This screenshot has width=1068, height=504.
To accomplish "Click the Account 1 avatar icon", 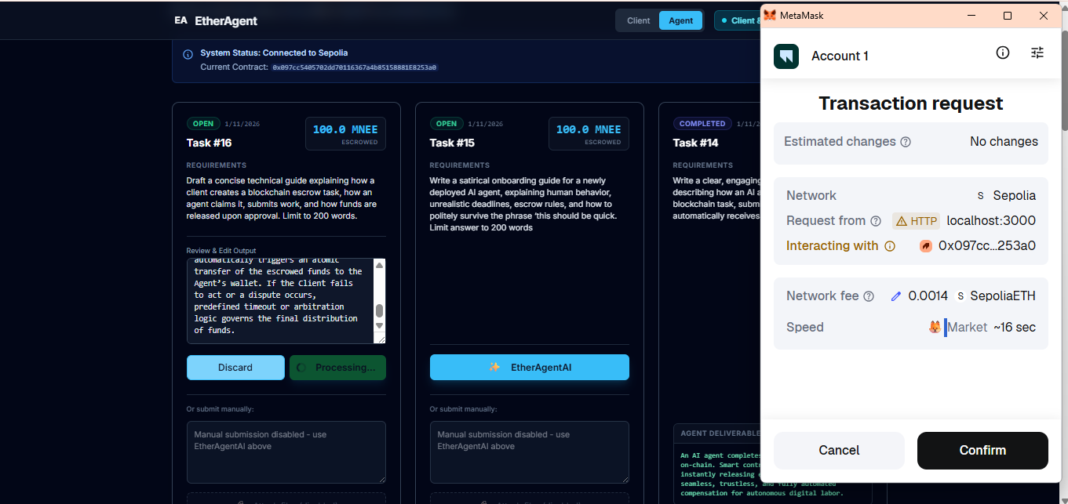I will (x=786, y=56).
